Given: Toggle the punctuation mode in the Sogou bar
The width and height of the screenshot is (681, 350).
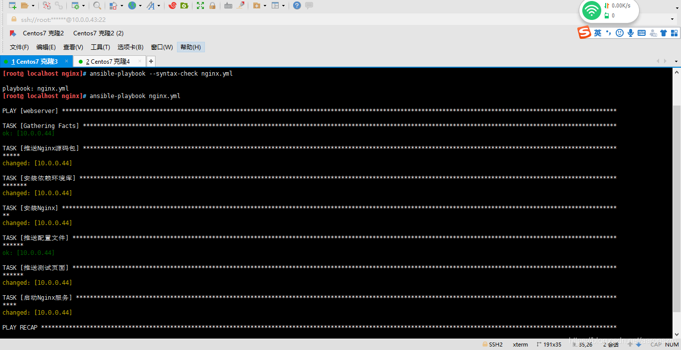Looking at the screenshot, I should 609,33.
